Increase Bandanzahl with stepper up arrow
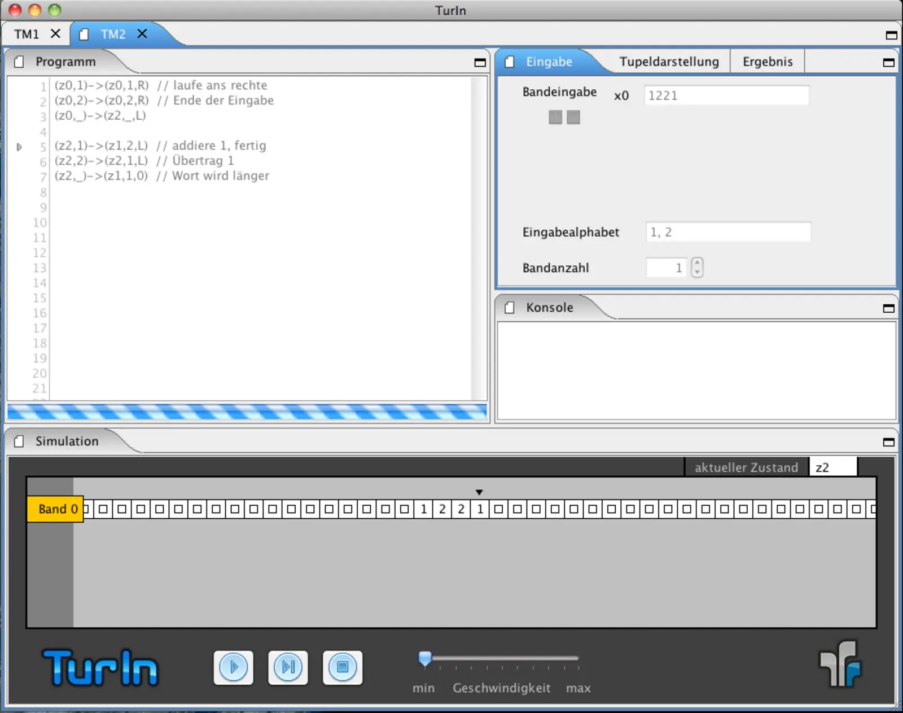The height and width of the screenshot is (713, 903). coord(698,263)
